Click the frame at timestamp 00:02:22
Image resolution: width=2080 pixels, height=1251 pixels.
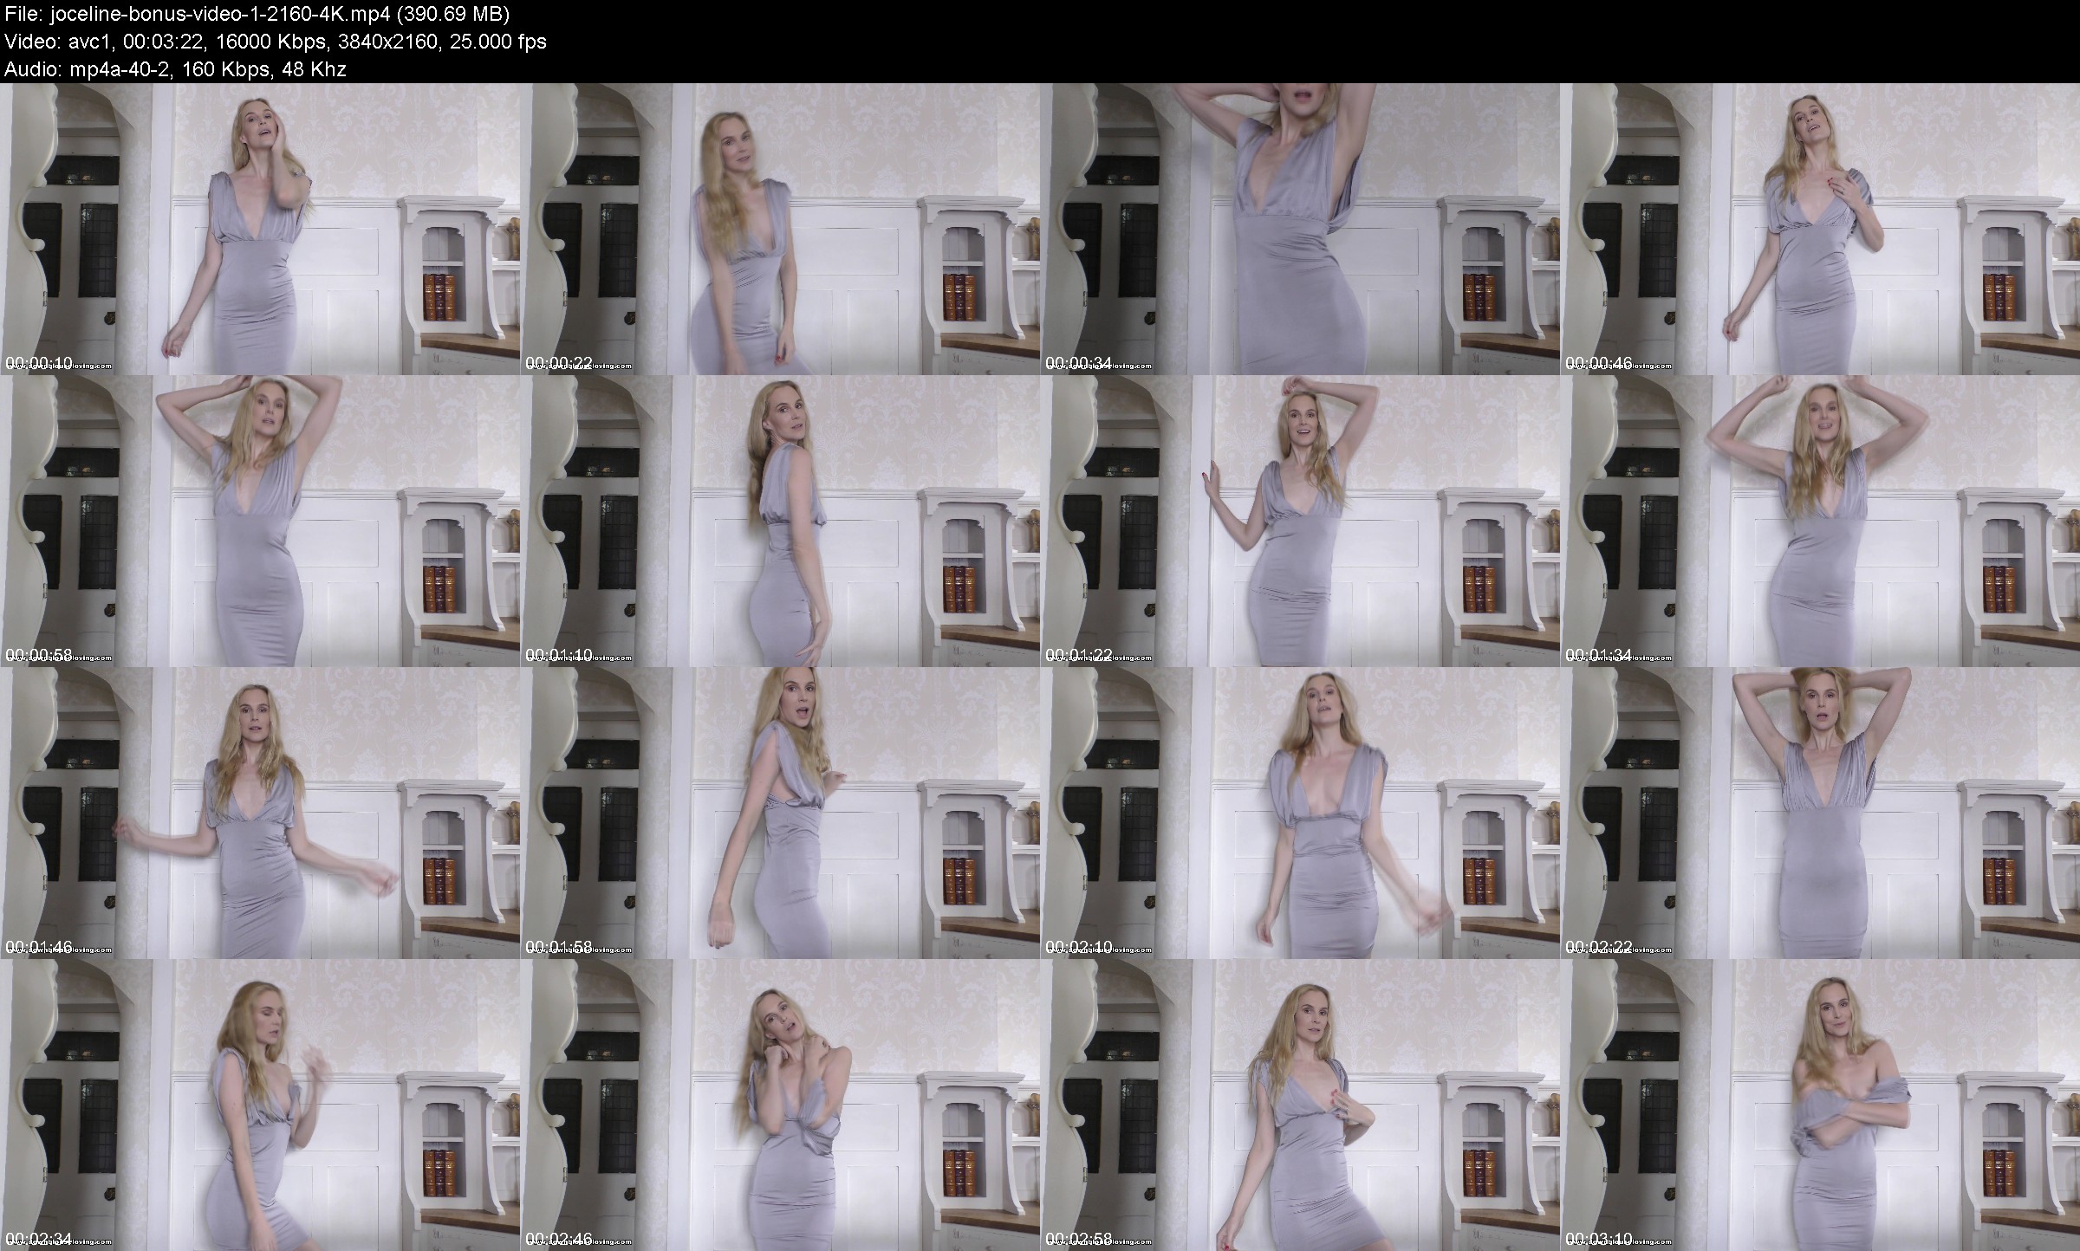click(1820, 813)
